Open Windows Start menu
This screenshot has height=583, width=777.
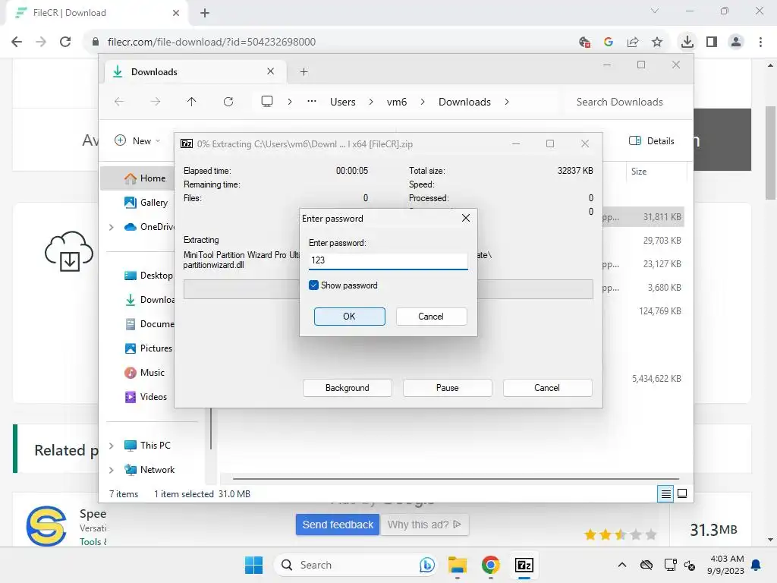click(x=253, y=565)
